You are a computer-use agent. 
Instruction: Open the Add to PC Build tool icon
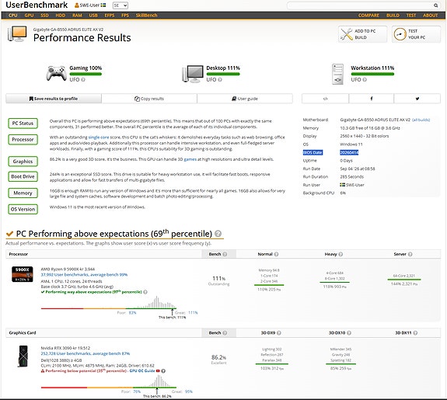coord(347,34)
